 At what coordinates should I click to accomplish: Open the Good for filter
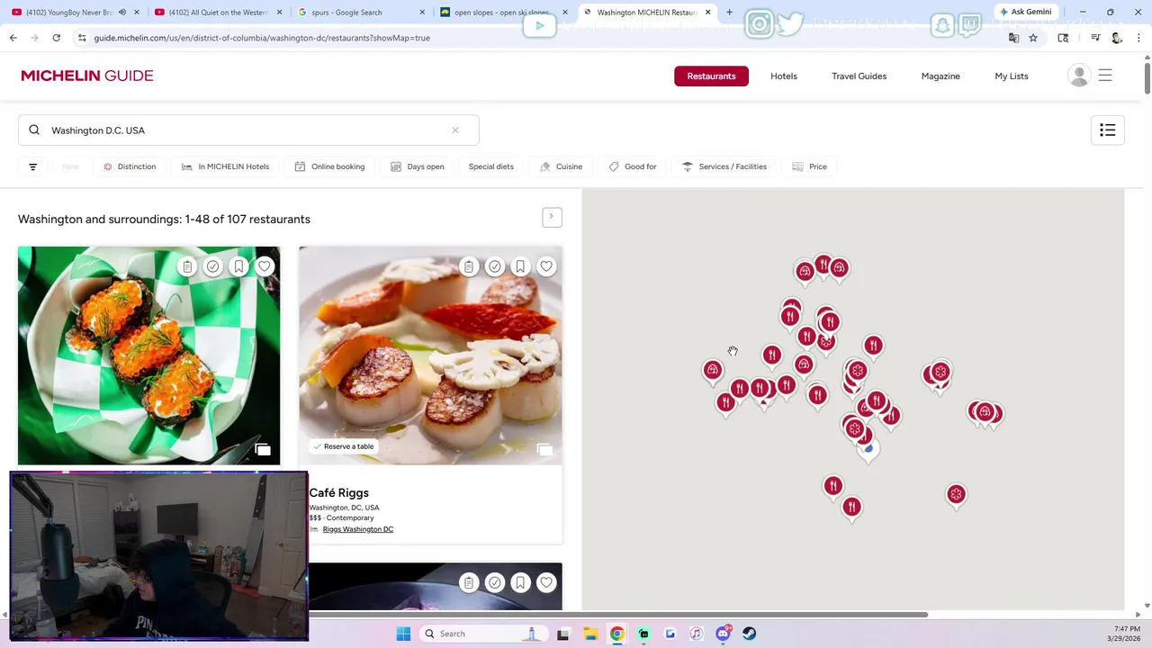(x=633, y=166)
